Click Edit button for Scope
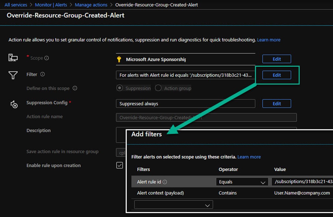This screenshot has height=217, width=333. click(x=276, y=59)
